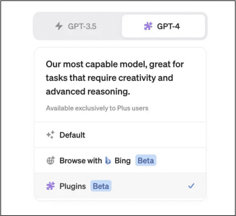Select the GPT-4 model tab

[164, 26]
